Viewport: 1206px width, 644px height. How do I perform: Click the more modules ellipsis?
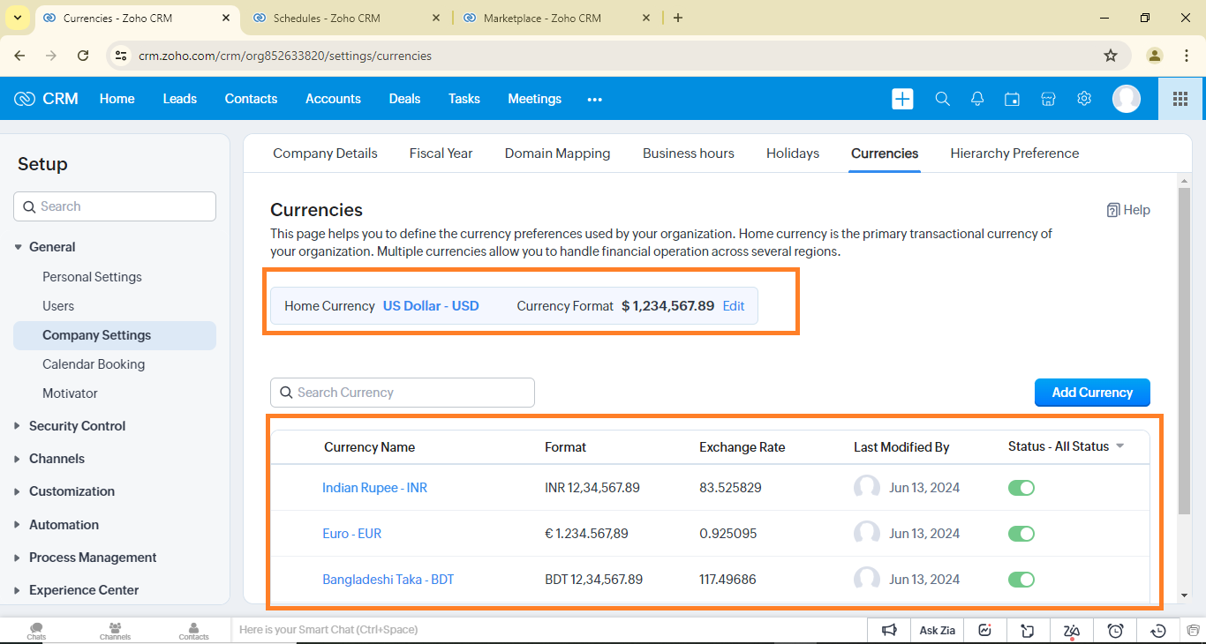(594, 100)
